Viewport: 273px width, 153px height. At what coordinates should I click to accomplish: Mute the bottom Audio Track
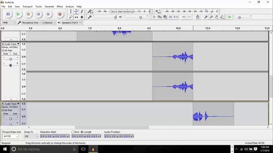pos(6,113)
